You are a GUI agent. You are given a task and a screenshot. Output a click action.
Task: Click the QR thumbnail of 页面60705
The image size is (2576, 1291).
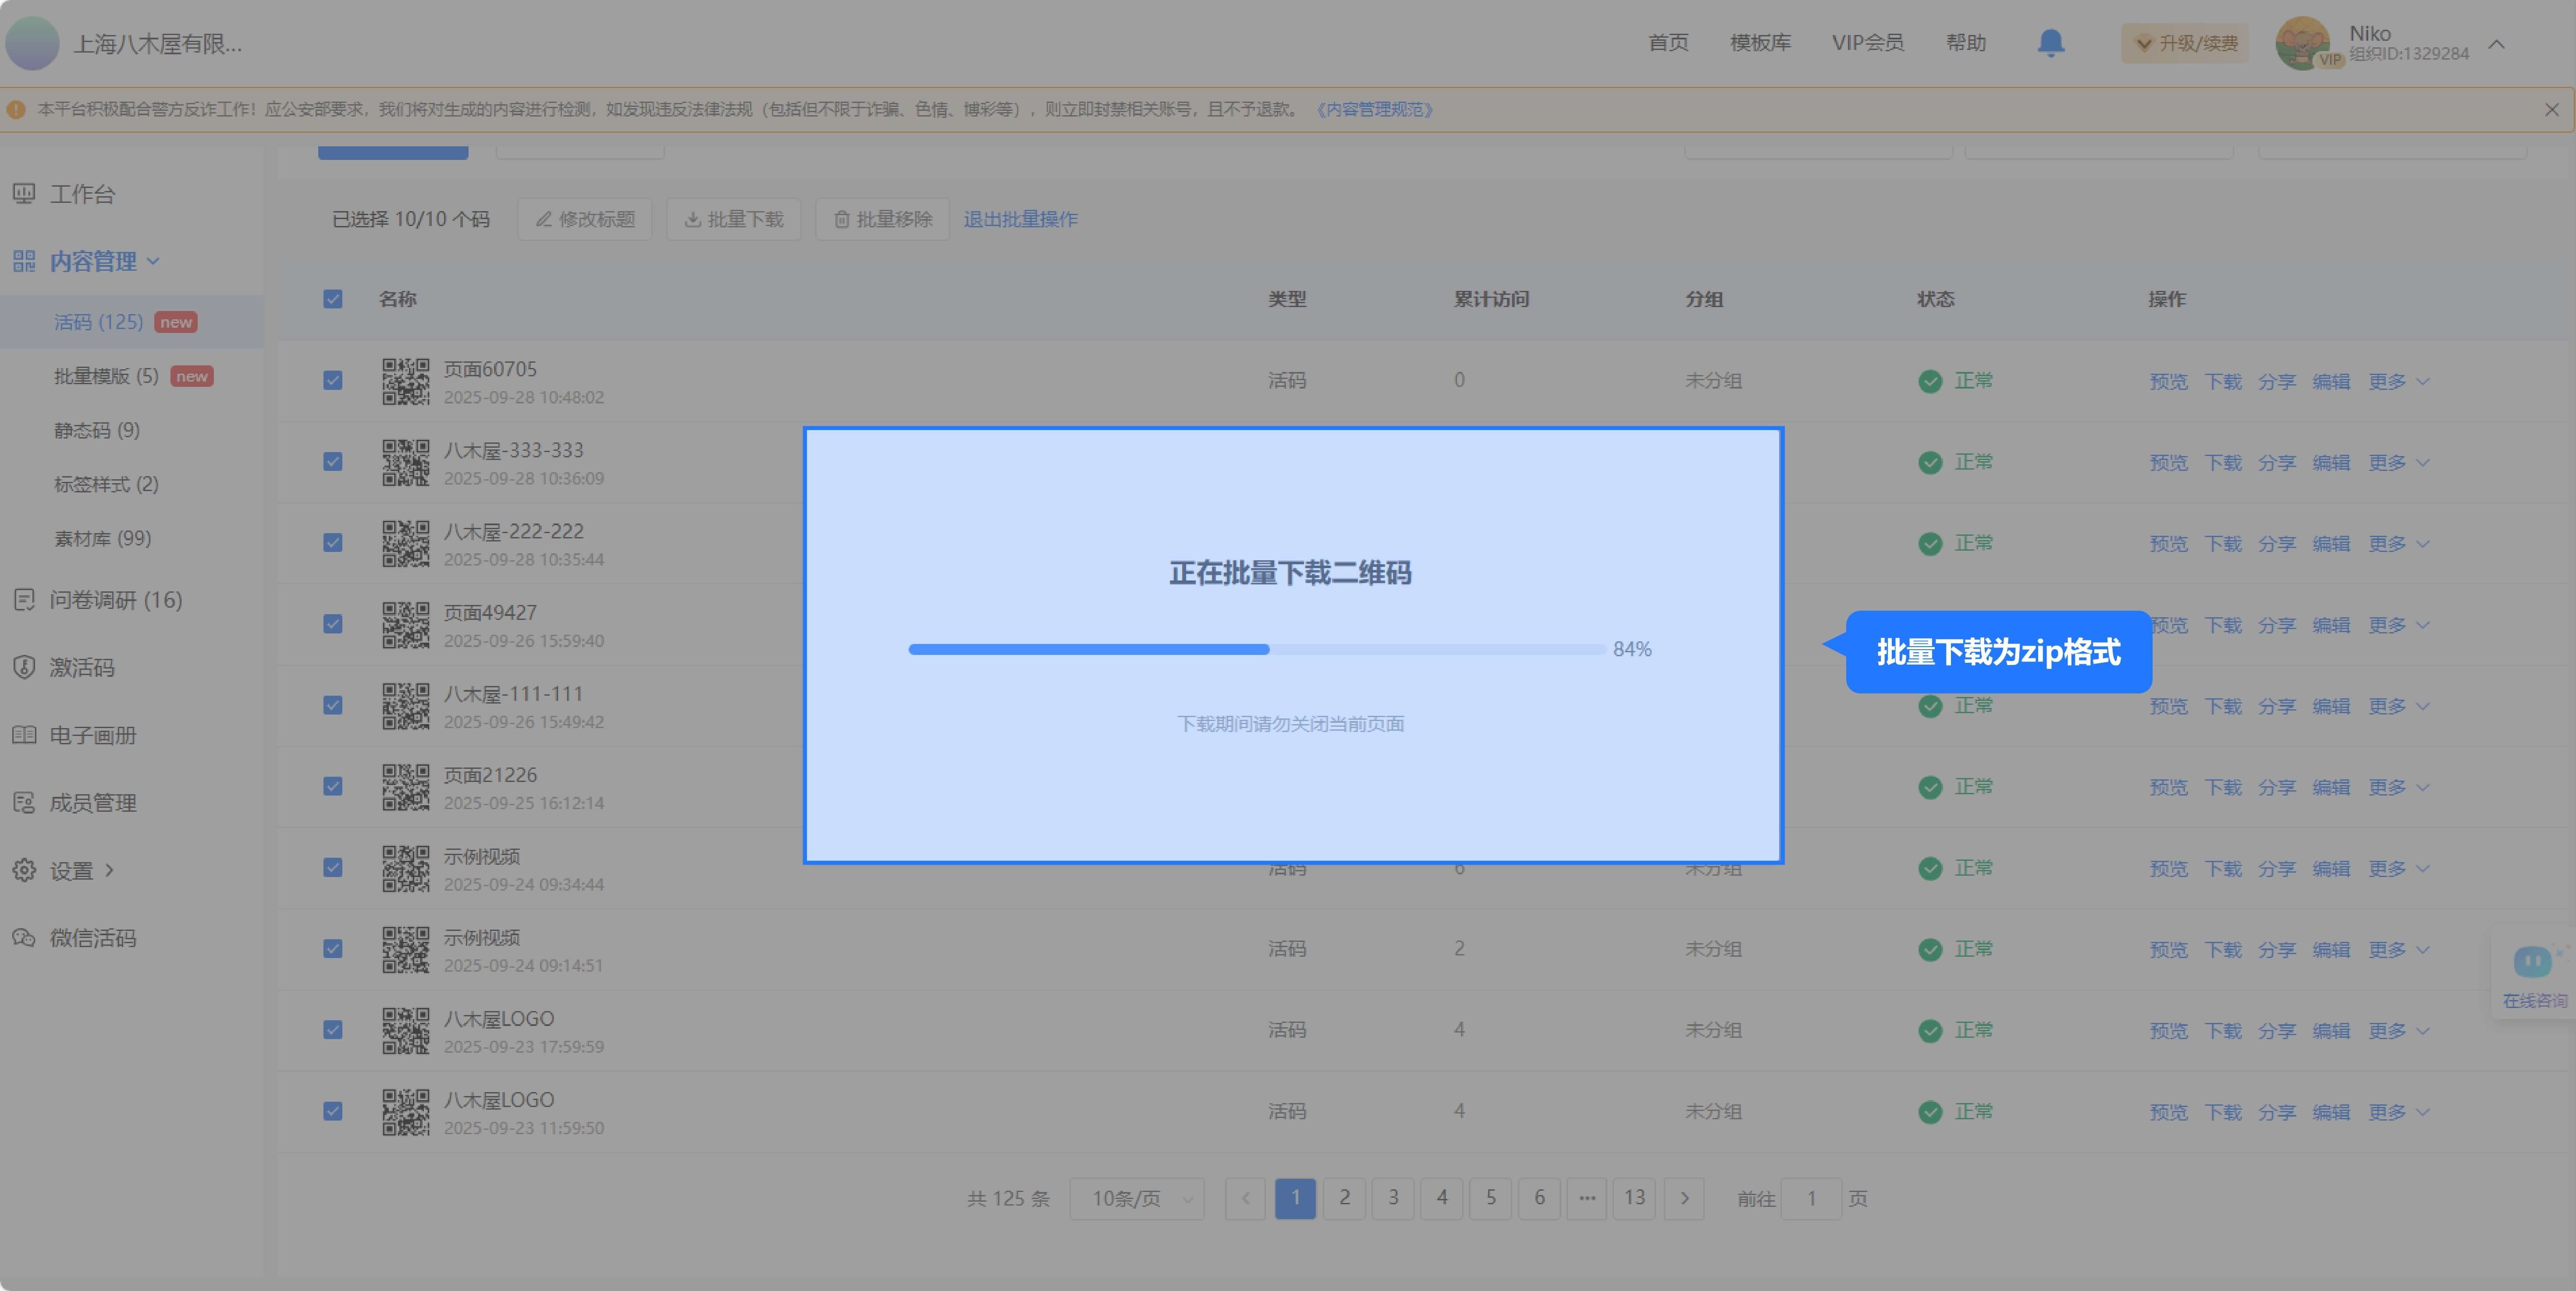[405, 382]
